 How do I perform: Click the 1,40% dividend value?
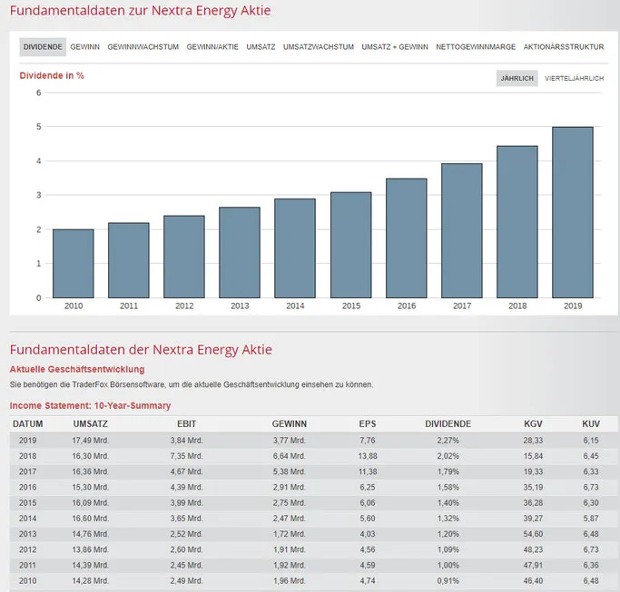click(x=448, y=503)
